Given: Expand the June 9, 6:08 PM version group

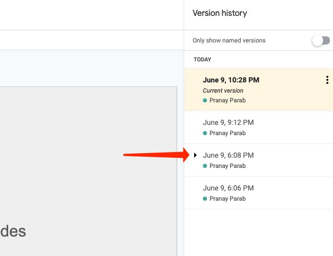Looking at the screenshot, I should click(195, 155).
